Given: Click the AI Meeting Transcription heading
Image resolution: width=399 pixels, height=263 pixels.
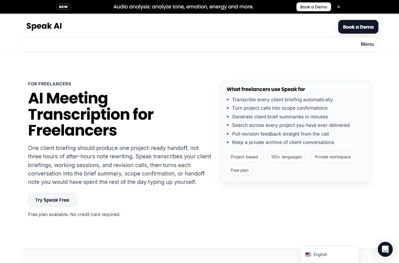Looking at the screenshot, I should pyautogui.click(x=91, y=114).
